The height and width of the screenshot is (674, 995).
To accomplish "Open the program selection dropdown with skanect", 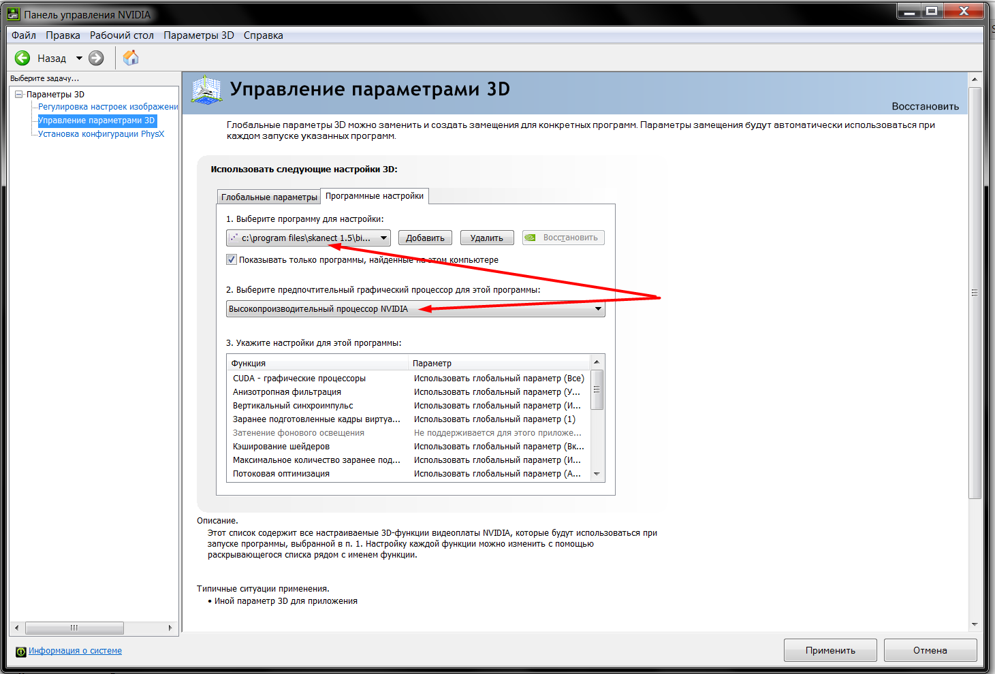I will click(309, 238).
